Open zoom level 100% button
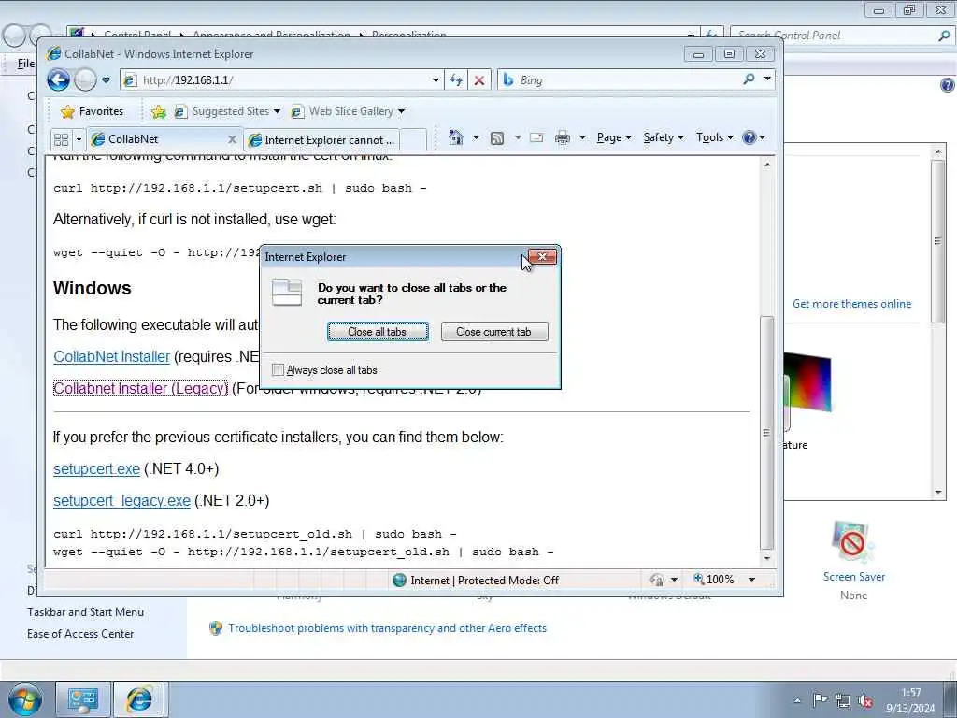 tap(714, 580)
